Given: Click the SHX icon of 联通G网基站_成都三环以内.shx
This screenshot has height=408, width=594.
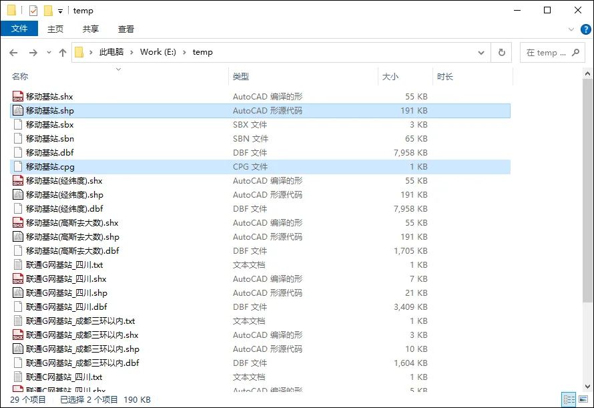Looking at the screenshot, I should coord(18,335).
